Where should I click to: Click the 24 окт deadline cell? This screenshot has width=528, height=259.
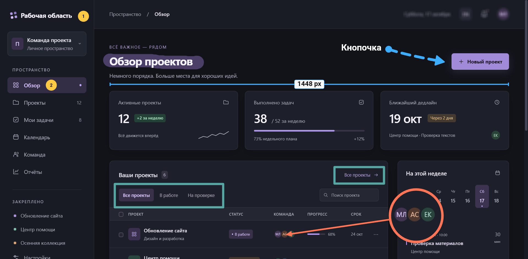tap(357, 234)
